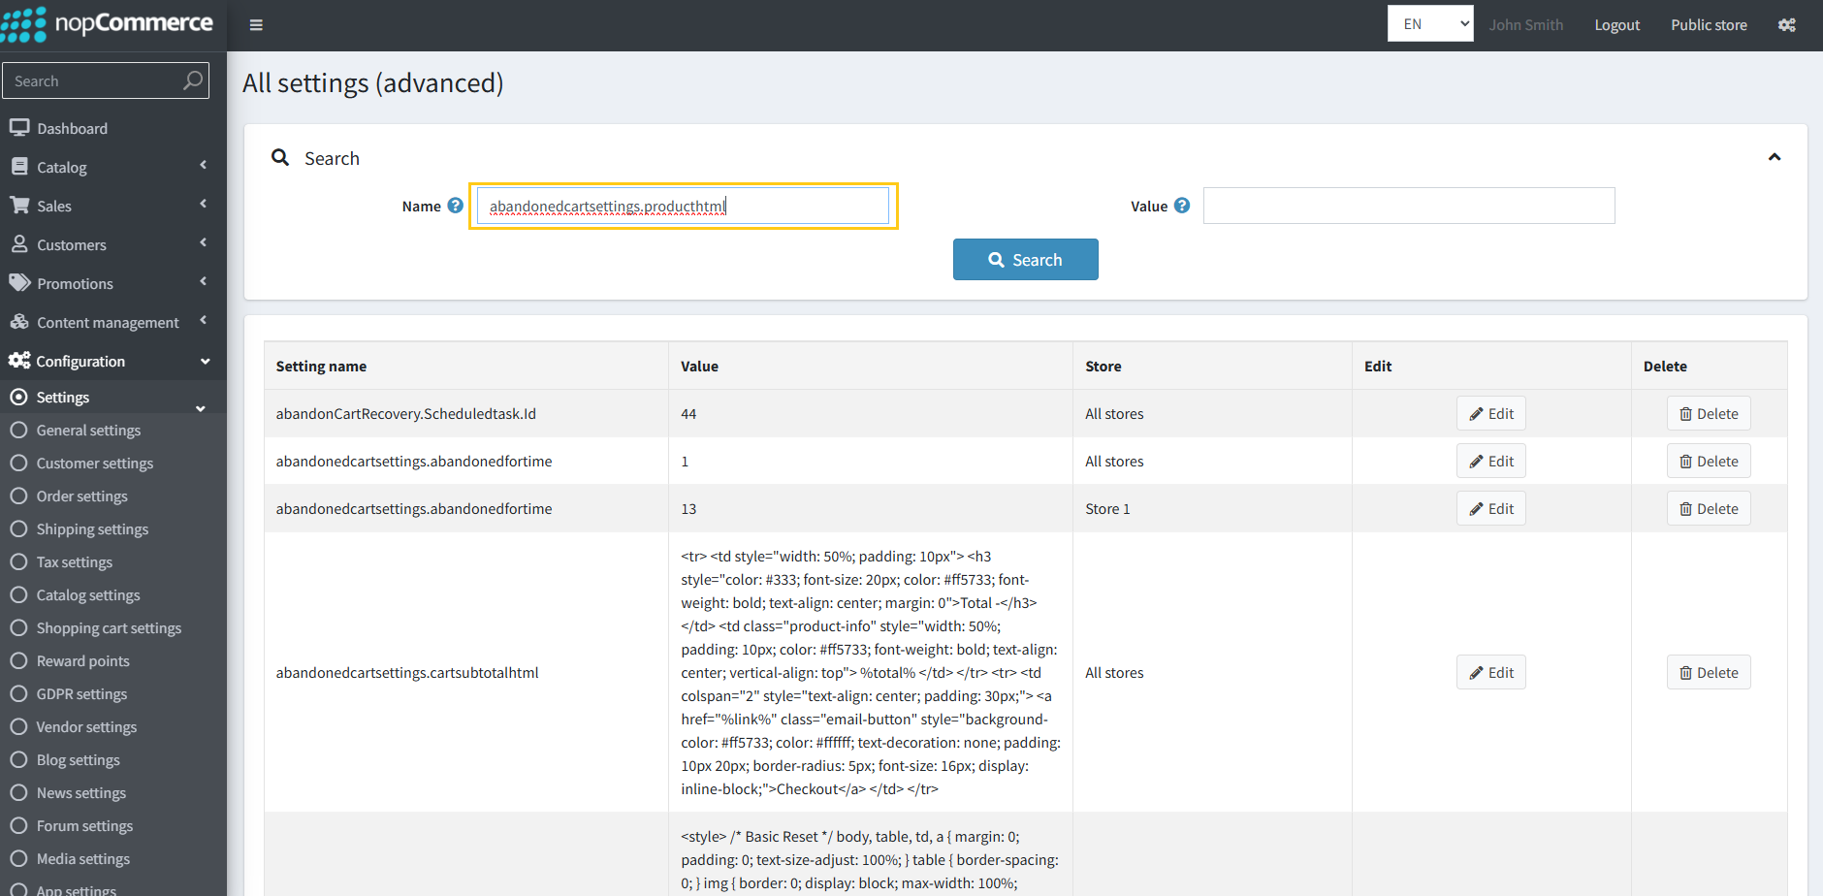Select General settings in sidebar

88,431
